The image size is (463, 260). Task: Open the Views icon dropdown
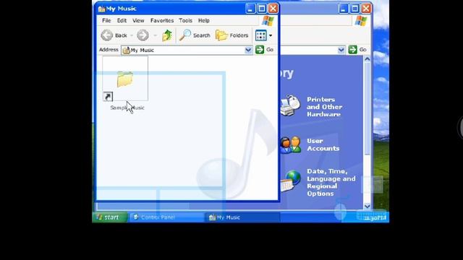(263, 35)
